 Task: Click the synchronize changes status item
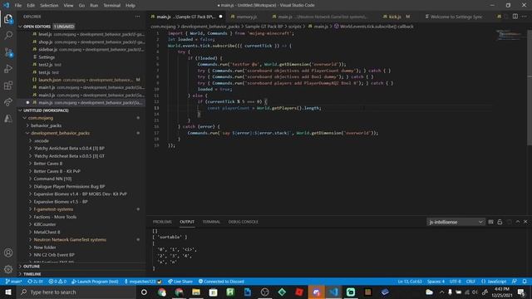click(35, 282)
